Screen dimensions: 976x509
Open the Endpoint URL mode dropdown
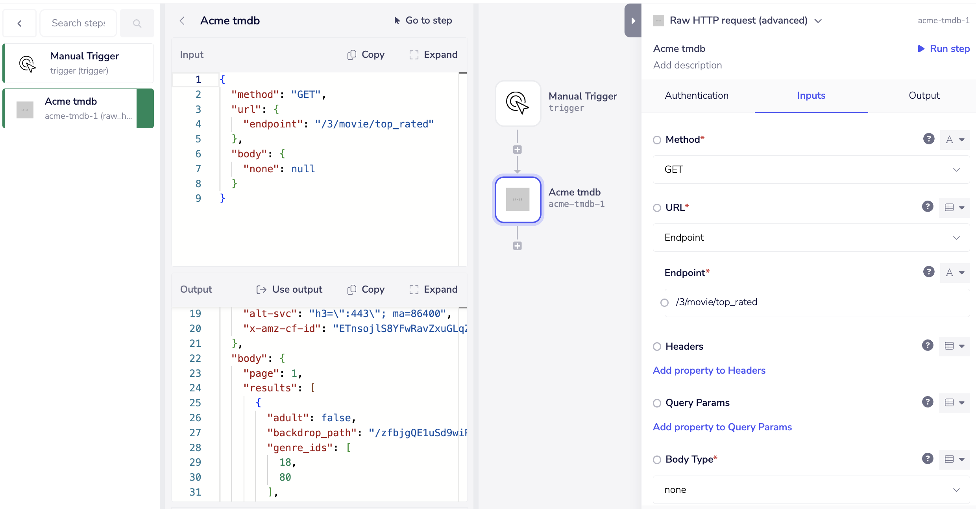811,237
